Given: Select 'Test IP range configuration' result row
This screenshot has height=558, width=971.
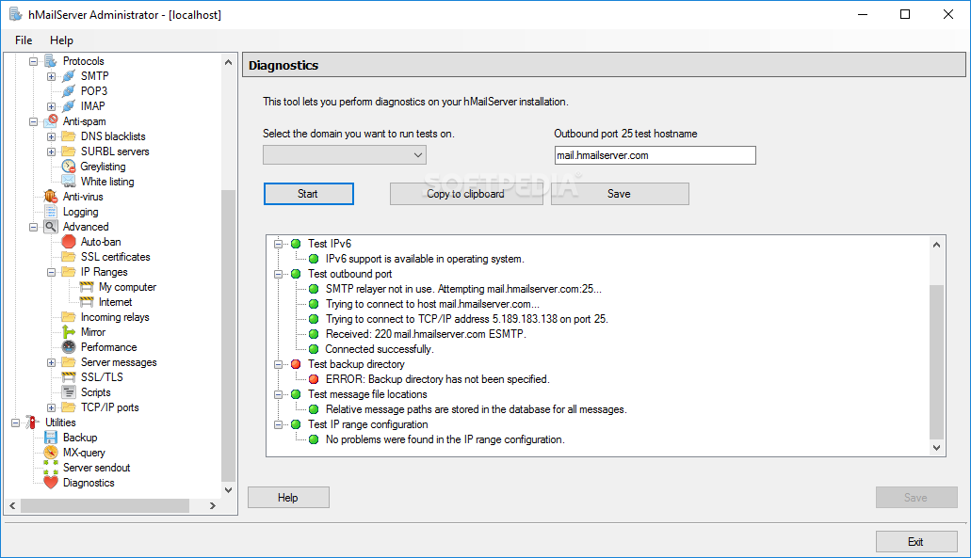Looking at the screenshot, I should tap(368, 424).
